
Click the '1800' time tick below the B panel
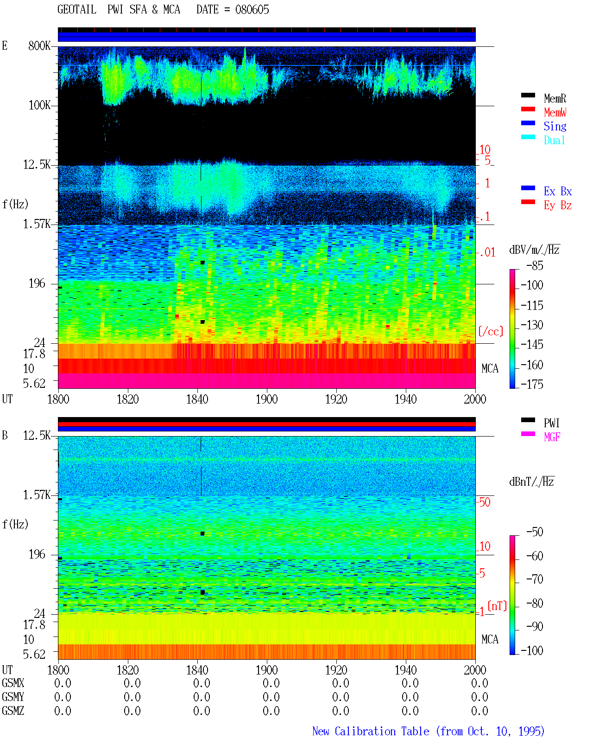[x=58, y=670]
